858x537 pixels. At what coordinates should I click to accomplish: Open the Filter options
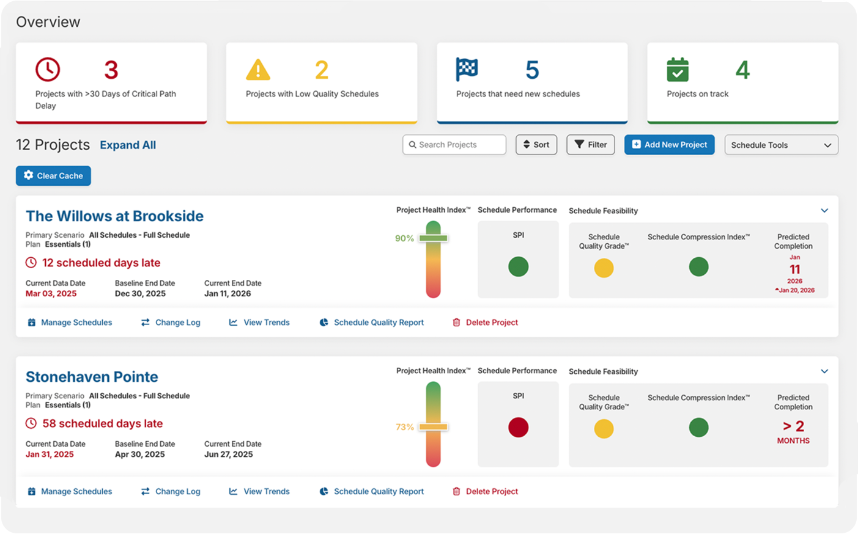pyautogui.click(x=591, y=145)
